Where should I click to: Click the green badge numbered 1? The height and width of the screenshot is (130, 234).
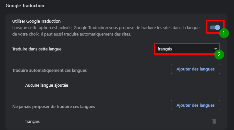(x=224, y=33)
